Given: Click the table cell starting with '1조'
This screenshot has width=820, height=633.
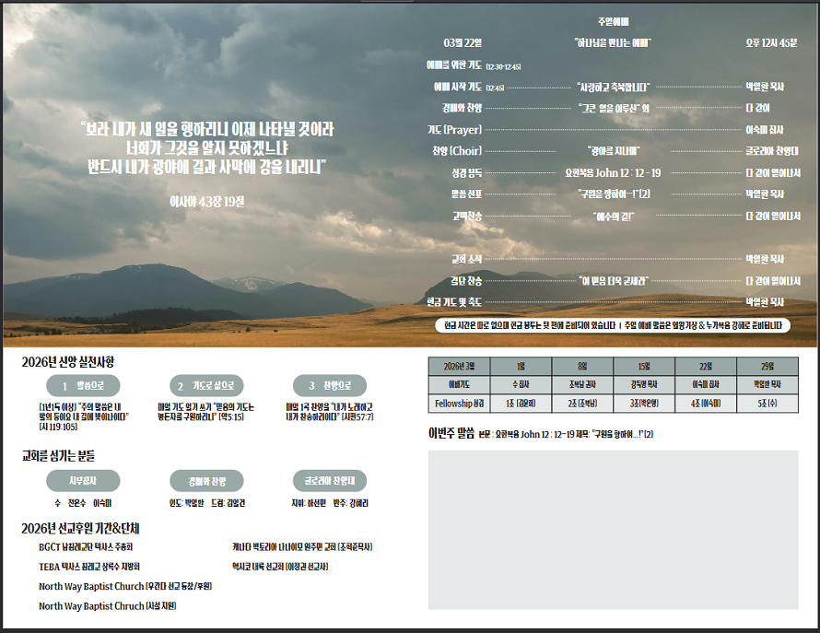Looking at the screenshot, I should 521,404.
